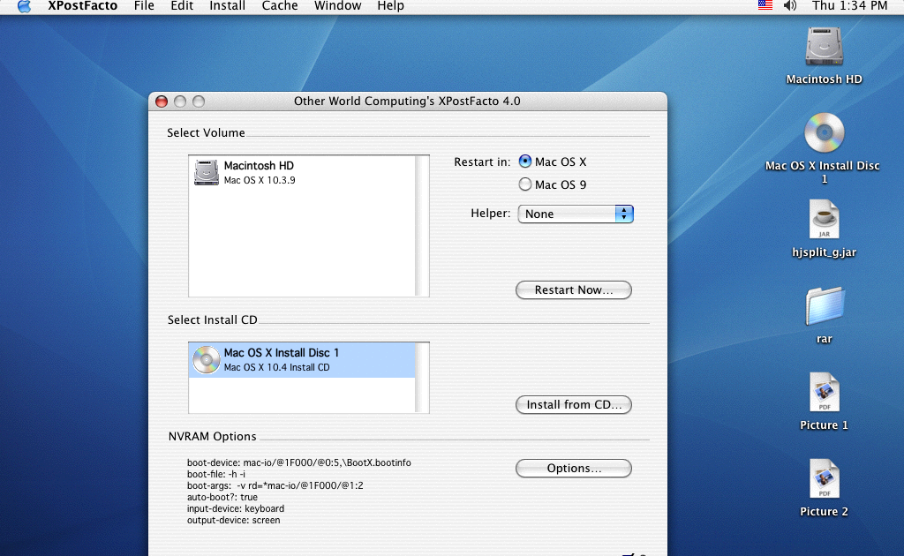
Task: Open the Edit menu
Action: [x=182, y=6]
